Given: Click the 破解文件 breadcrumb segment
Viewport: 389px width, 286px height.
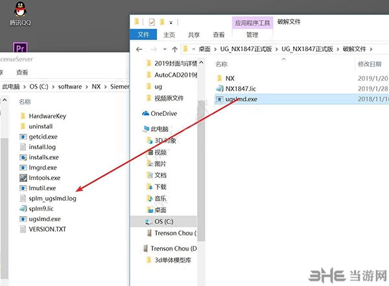Looking at the screenshot, I should [354, 49].
